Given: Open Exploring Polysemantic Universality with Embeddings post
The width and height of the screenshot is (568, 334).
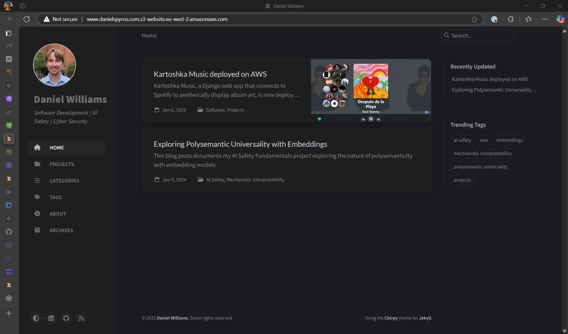Looking at the screenshot, I should [240, 144].
